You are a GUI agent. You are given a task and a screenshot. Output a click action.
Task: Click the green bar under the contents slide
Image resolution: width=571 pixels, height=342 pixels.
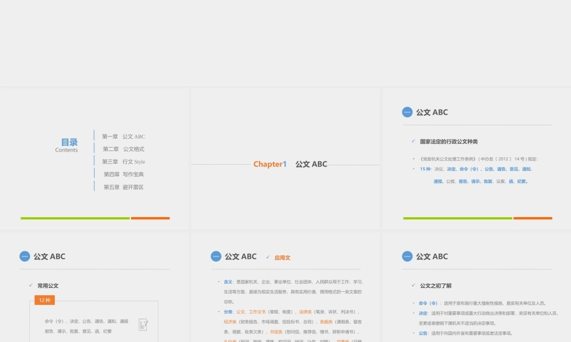75,218
